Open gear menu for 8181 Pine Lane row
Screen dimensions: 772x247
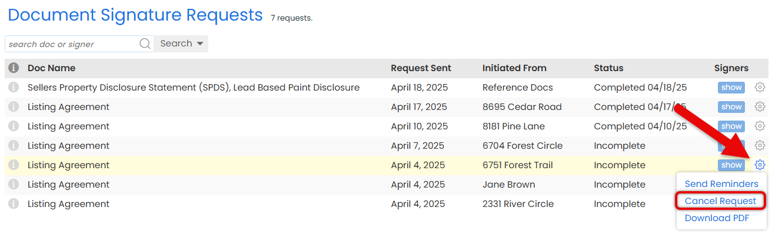coord(760,126)
